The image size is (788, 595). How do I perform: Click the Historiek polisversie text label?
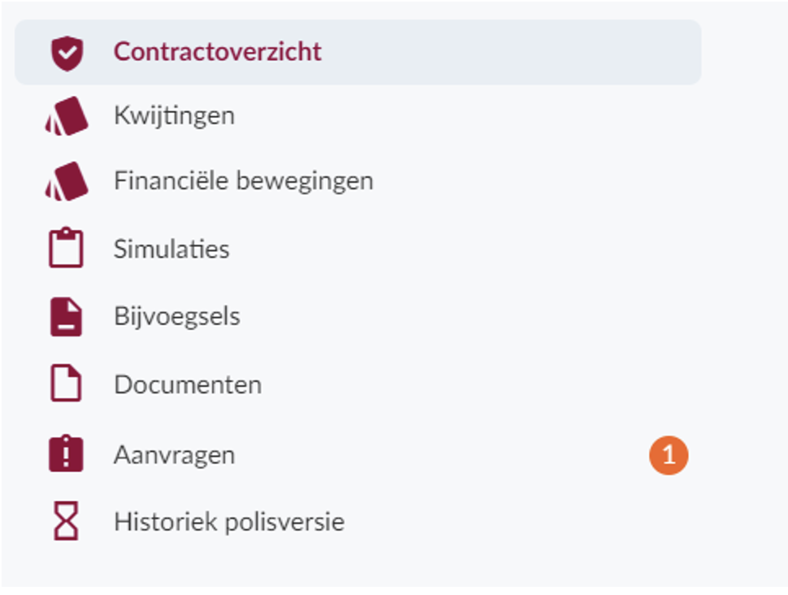click(x=229, y=522)
